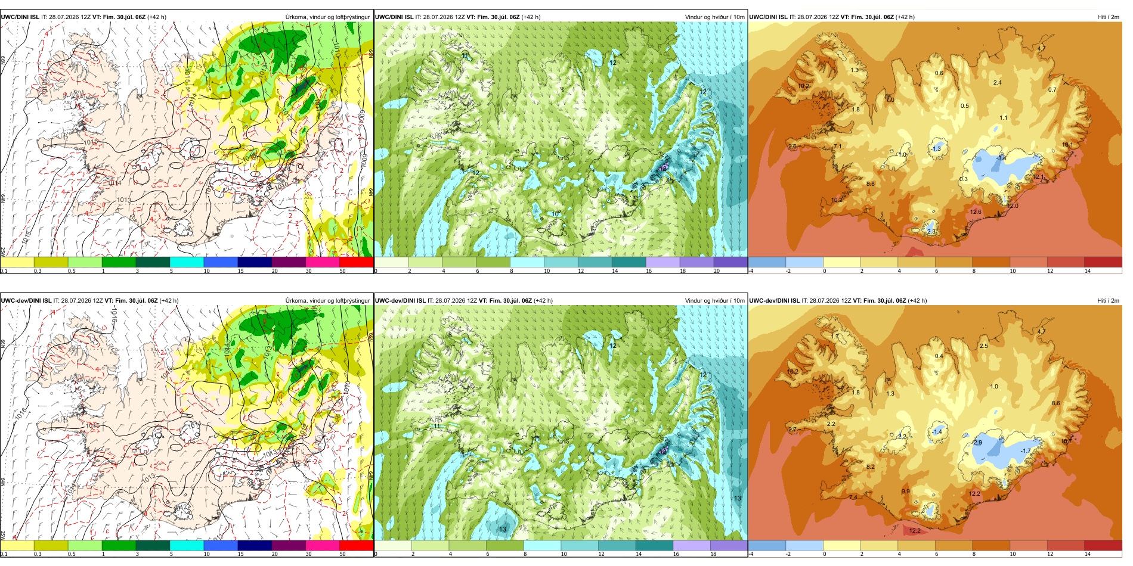The image size is (1133, 566).
Task: Click cyan 5 swatch in UWC precipitation legend
Action: click(187, 262)
